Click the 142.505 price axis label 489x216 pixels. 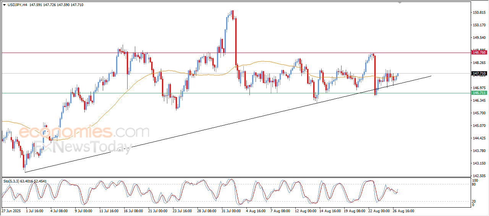[x=479, y=176]
